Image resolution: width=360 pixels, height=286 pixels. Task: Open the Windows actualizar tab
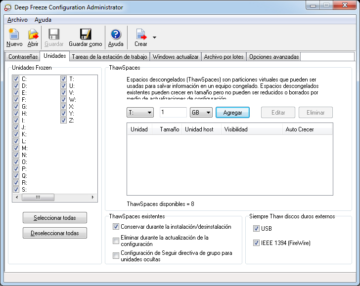[x=176, y=57]
